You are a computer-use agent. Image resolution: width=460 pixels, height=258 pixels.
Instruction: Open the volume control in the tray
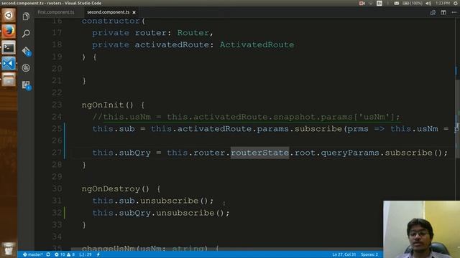click(x=428, y=3)
